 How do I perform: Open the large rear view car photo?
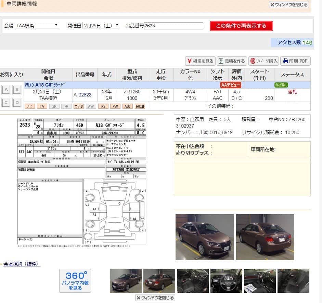click(x=265, y=237)
